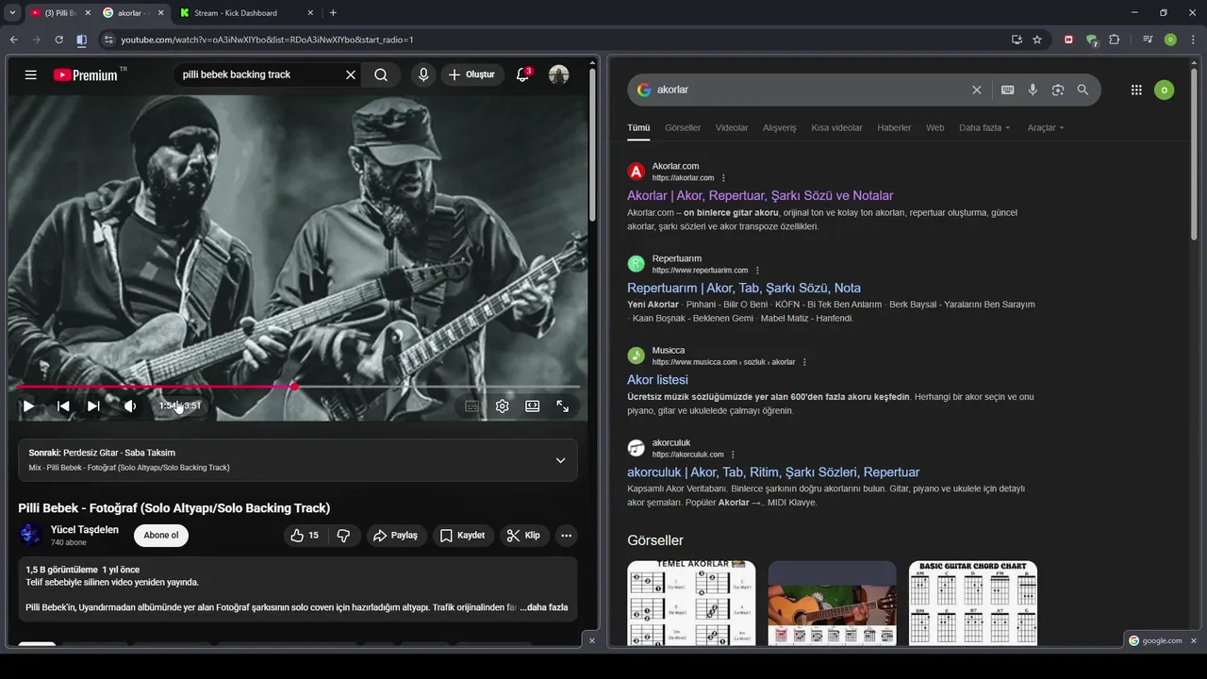Expand description with ...daha fazla
The width and height of the screenshot is (1207, 679).
point(544,607)
